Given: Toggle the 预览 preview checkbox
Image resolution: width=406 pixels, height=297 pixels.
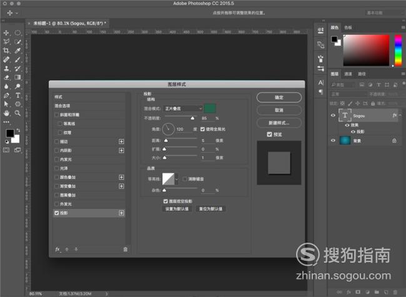Looking at the screenshot, I should point(269,134).
